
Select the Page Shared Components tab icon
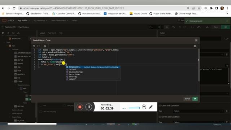(18, 33)
